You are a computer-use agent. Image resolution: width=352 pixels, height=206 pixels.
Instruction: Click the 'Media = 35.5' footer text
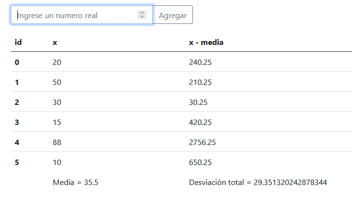point(75,183)
